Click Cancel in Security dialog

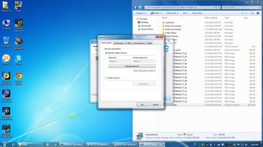(x=156, y=104)
